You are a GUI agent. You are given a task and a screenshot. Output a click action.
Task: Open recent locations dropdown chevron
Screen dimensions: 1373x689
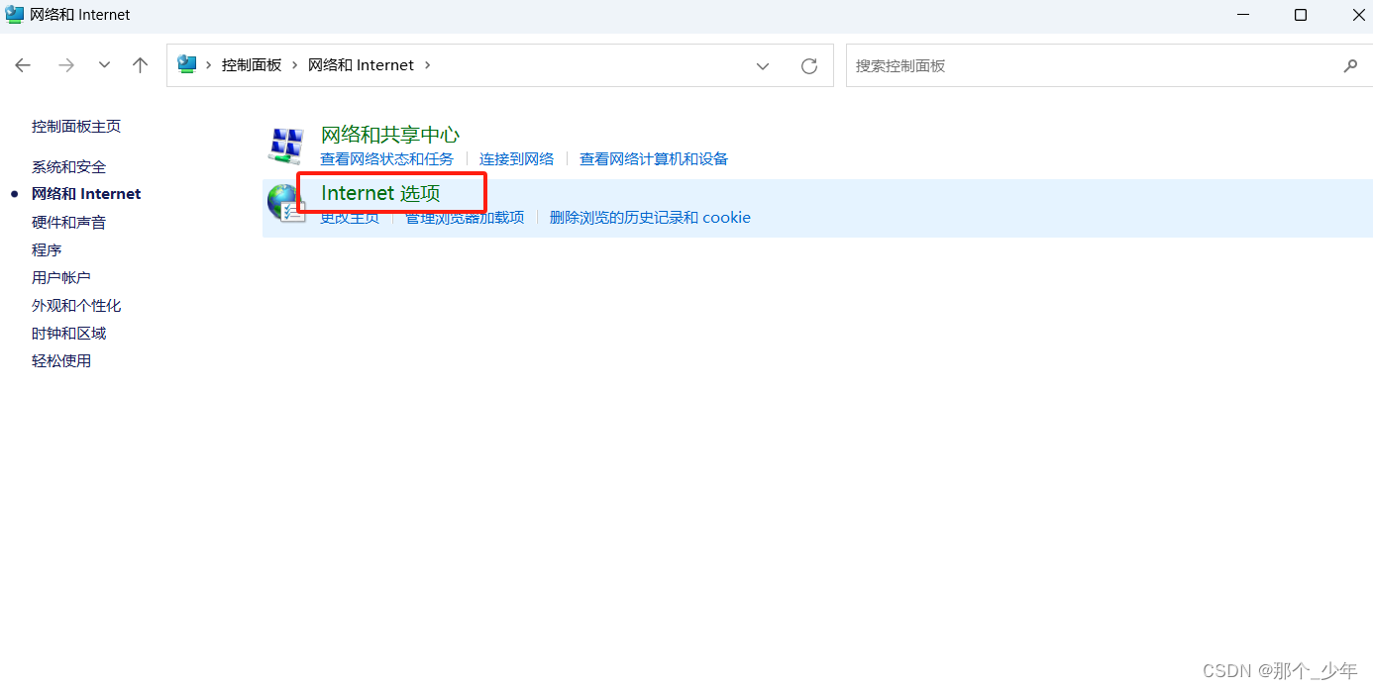[x=104, y=65]
